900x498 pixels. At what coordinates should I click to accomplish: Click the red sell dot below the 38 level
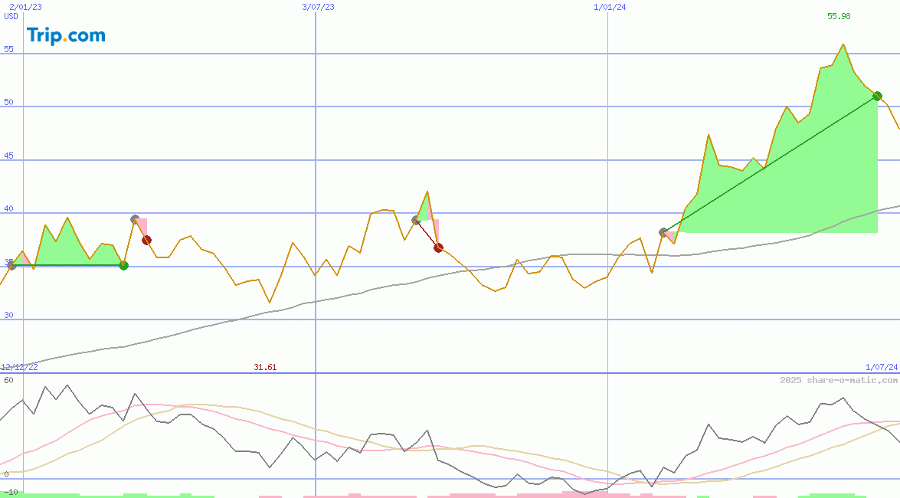147,240
